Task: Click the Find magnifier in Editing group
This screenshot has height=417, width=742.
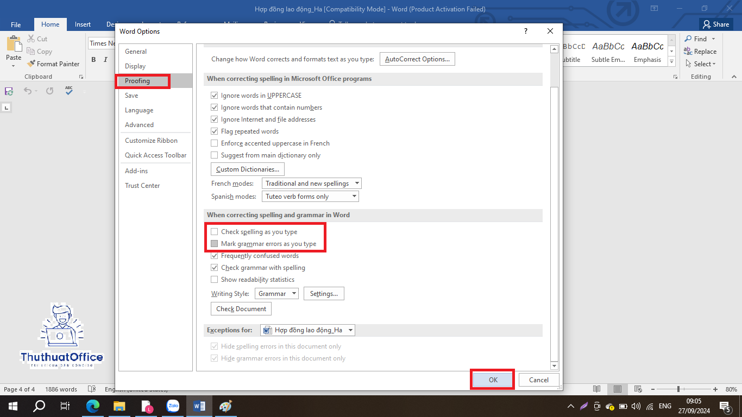Action: tap(688, 39)
